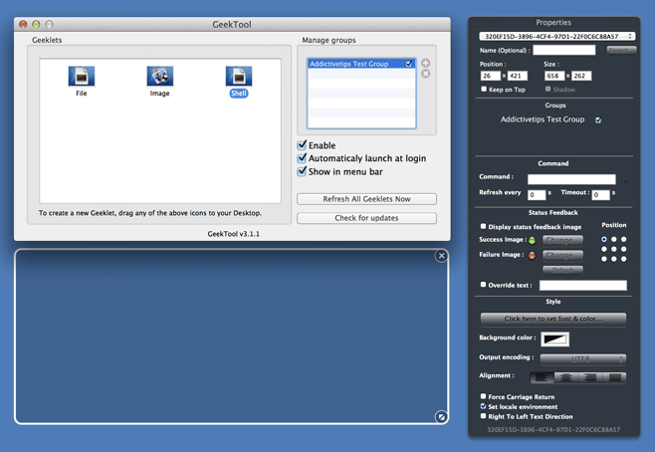The image size is (655, 452).
Task: Toggle Set locale environment
Action: pyautogui.click(x=484, y=406)
